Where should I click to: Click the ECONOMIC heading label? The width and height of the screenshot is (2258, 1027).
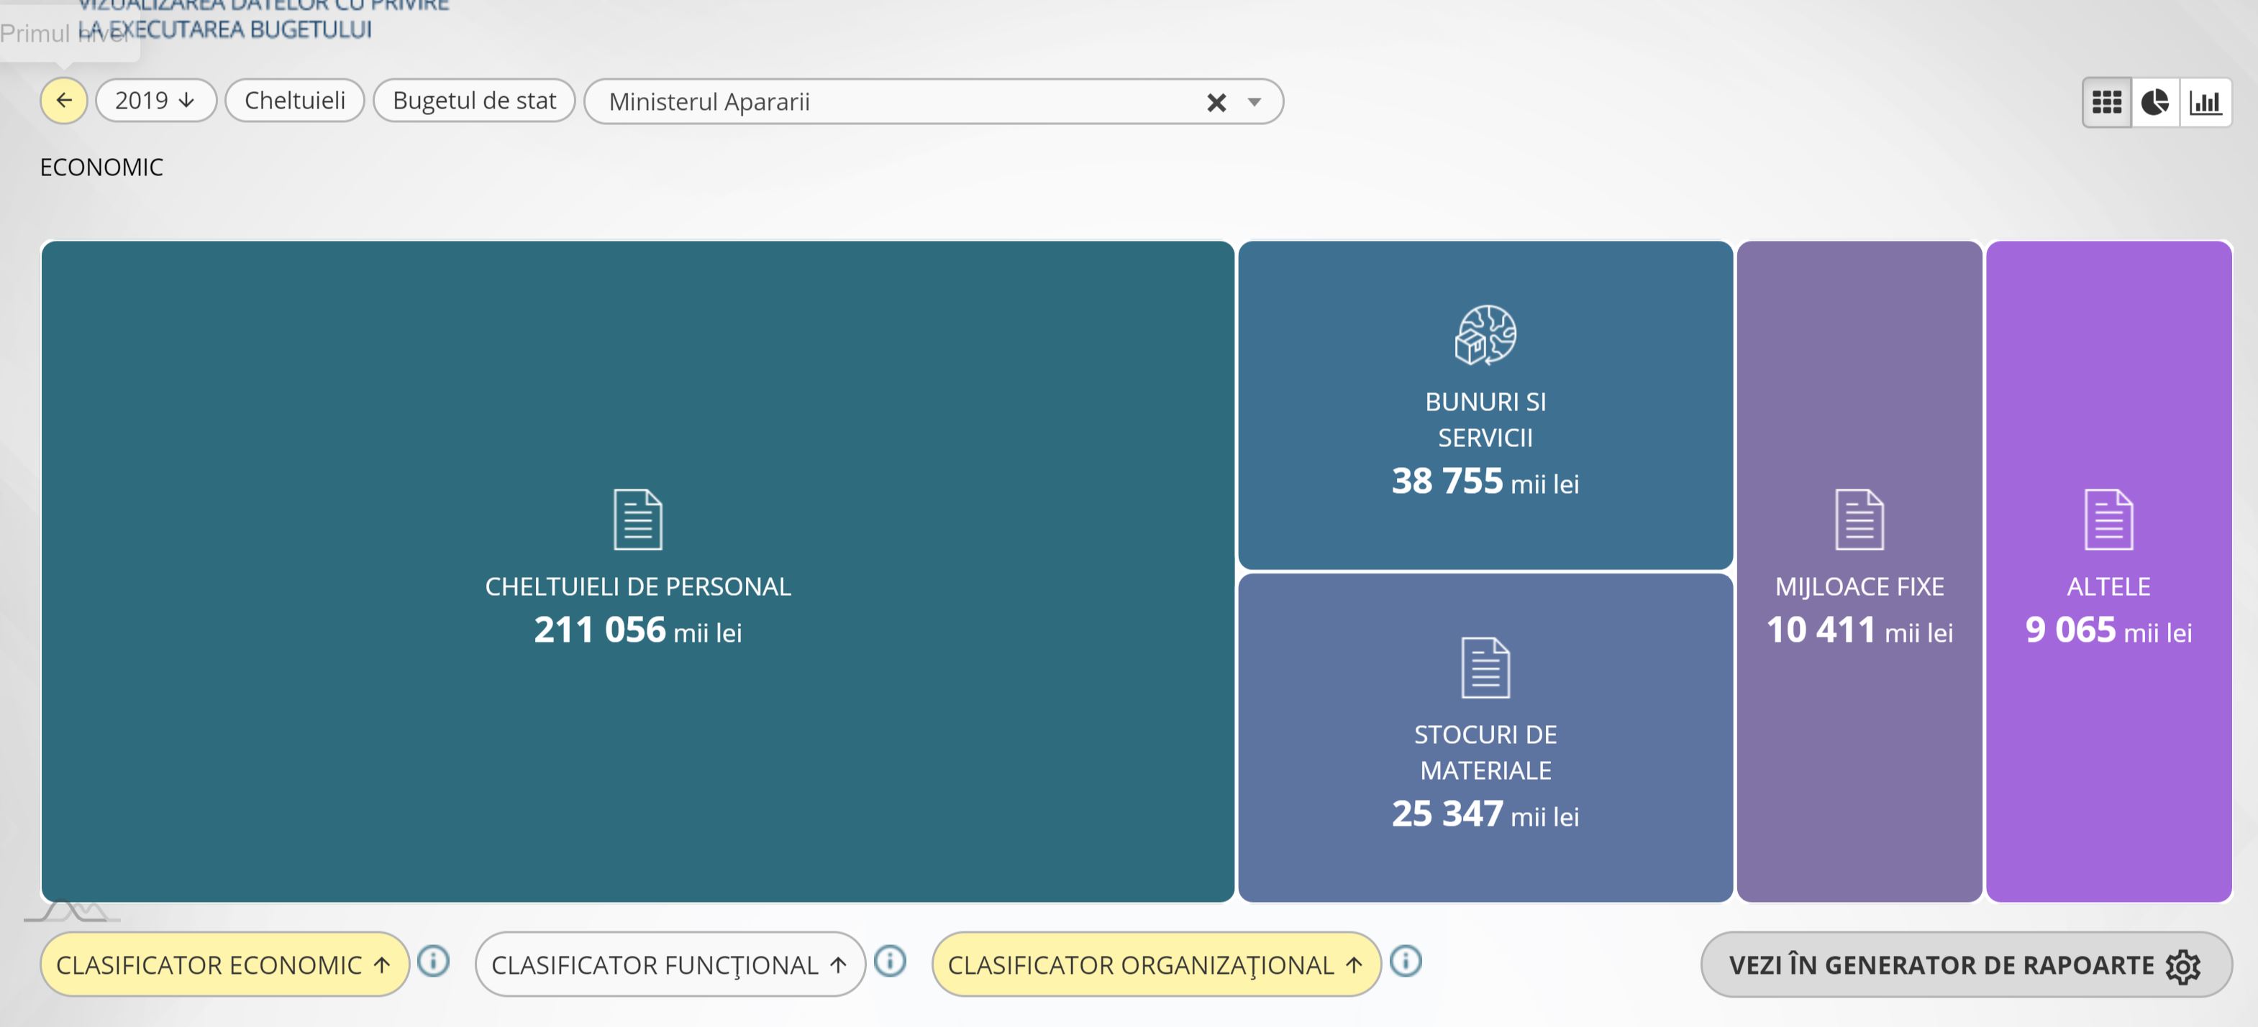point(101,166)
